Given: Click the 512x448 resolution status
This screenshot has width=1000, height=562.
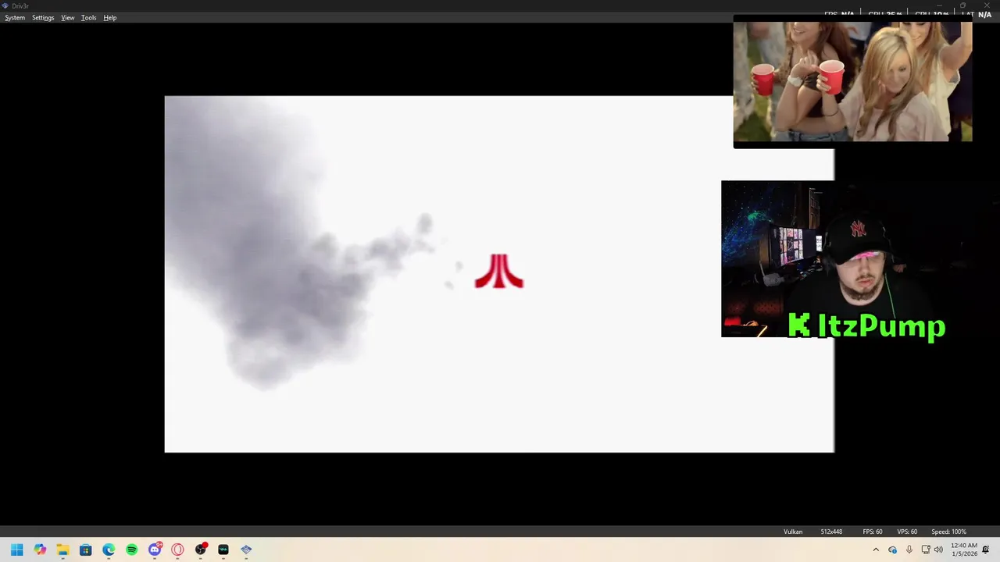Looking at the screenshot, I should click(831, 532).
